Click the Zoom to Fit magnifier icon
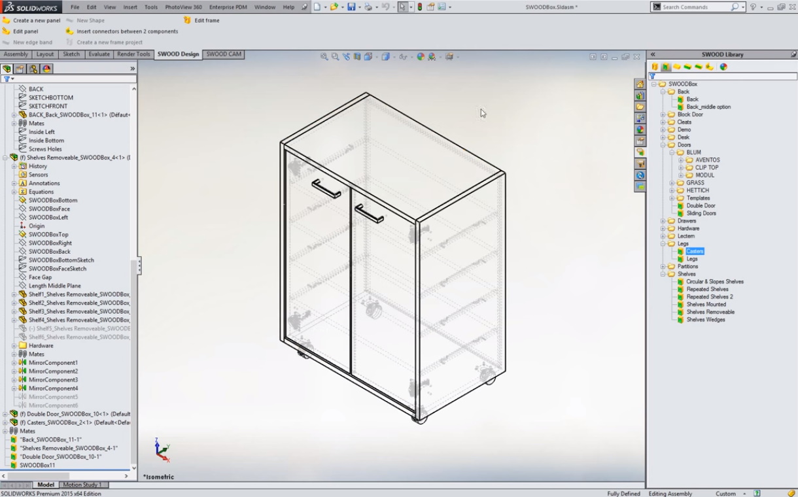Screen dimensions: 798x497 (324, 57)
